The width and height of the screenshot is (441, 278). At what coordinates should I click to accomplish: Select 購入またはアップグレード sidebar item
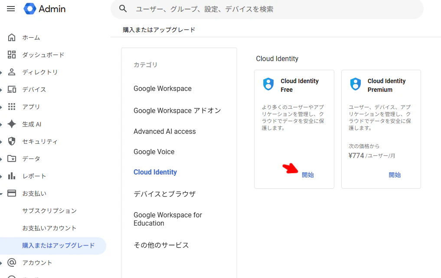[x=53, y=246]
